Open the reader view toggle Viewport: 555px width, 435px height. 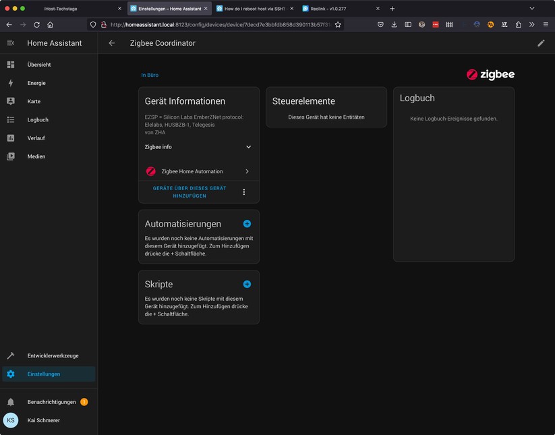pos(407,24)
